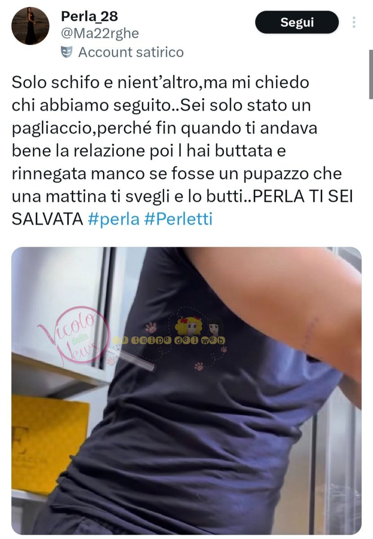
Task: Click the dark-haired cartoon girl in watermark
Action: (x=214, y=327)
